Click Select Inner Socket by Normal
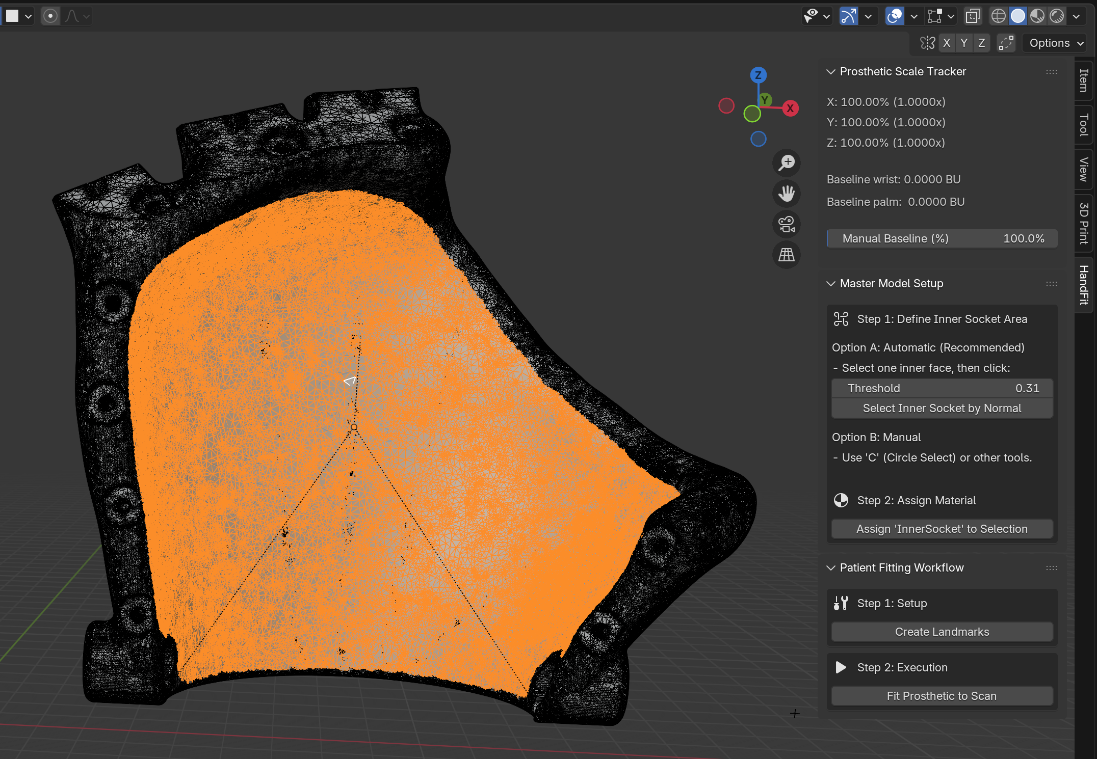 [942, 408]
